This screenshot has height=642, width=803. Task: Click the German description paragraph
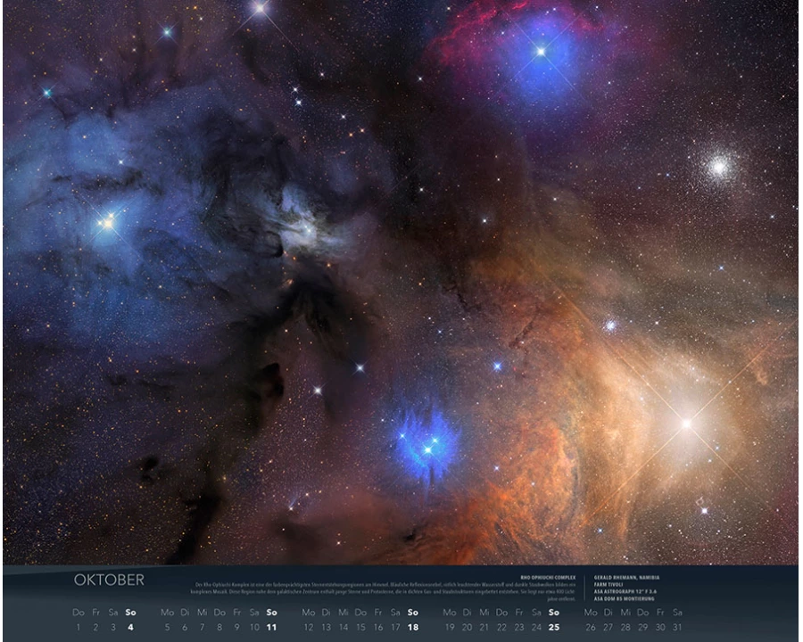click(384, 589)
